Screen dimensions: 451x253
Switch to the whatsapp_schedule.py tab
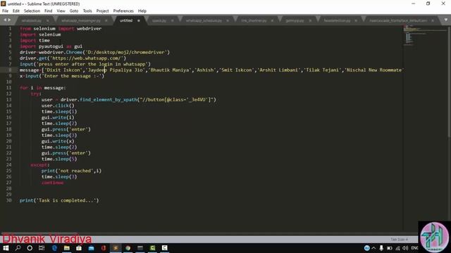click(204, 20)
